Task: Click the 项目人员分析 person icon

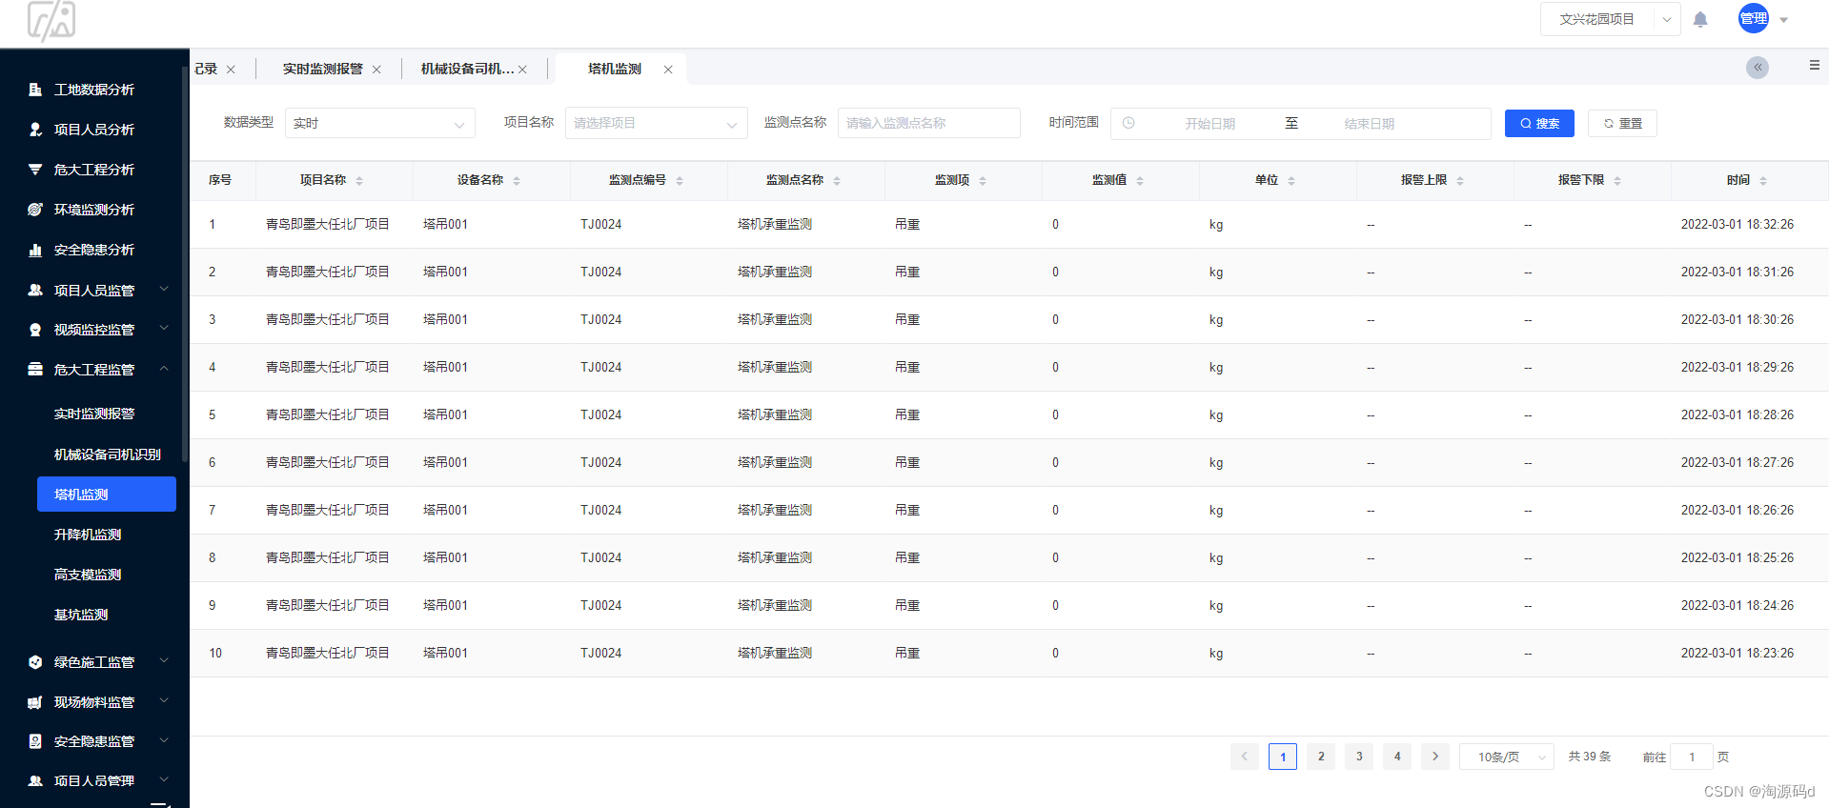Action: [x=35, y=130]
